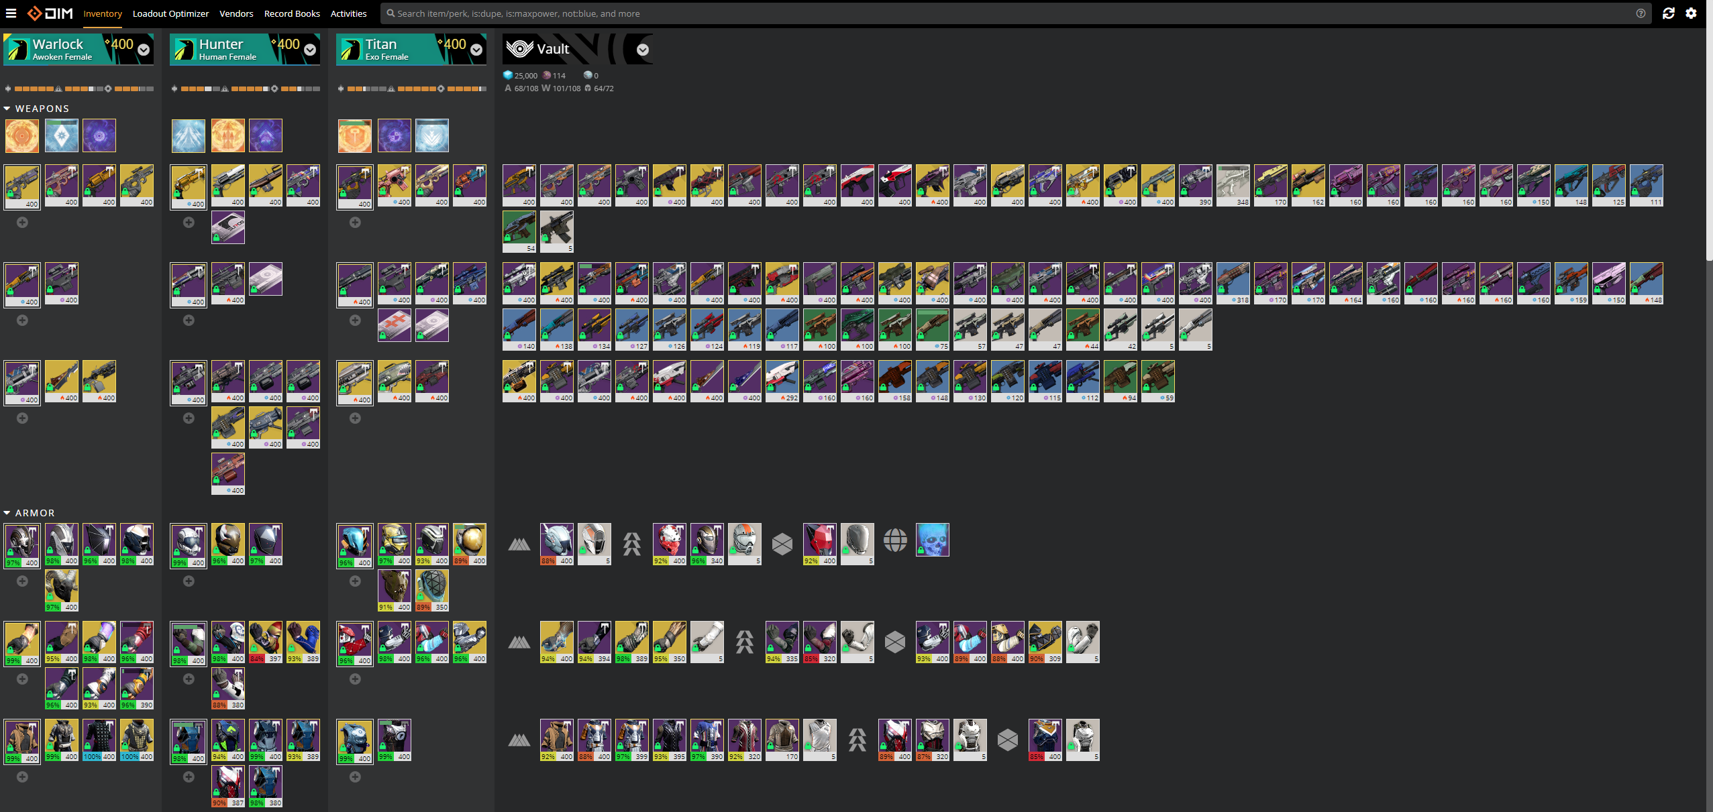The image size is (1713, 812).
Task: Click Vault emblem icon in Vault header
Action: (x=519, y=49)
